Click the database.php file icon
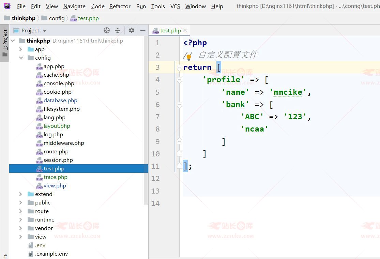Image resolution: width=380 pixels, height=259 pixels. (x=39, y=101)
